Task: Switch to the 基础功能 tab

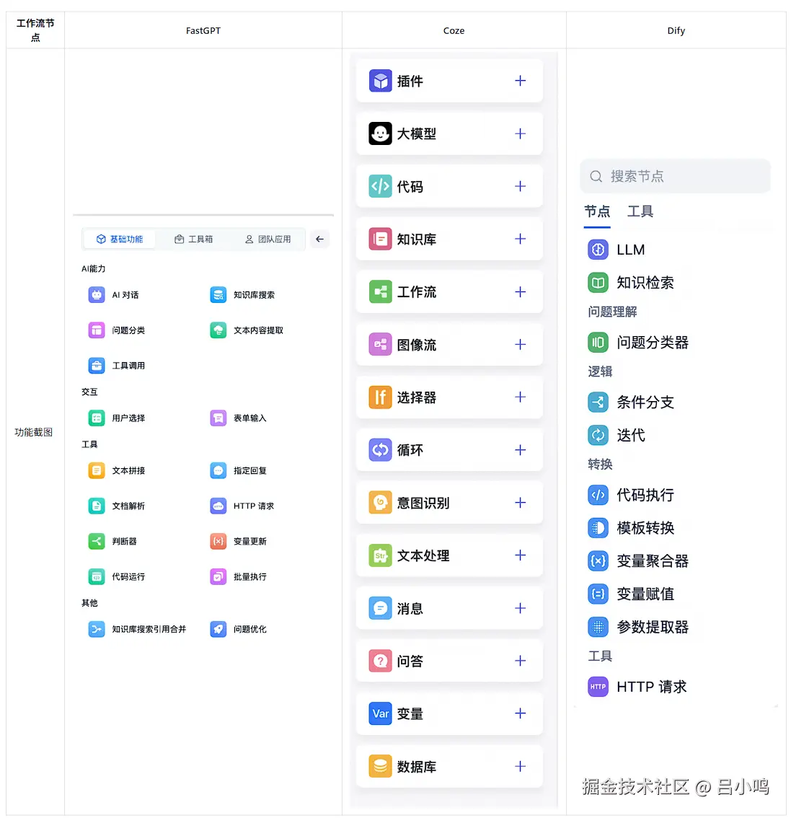Action: pos(120,239)
